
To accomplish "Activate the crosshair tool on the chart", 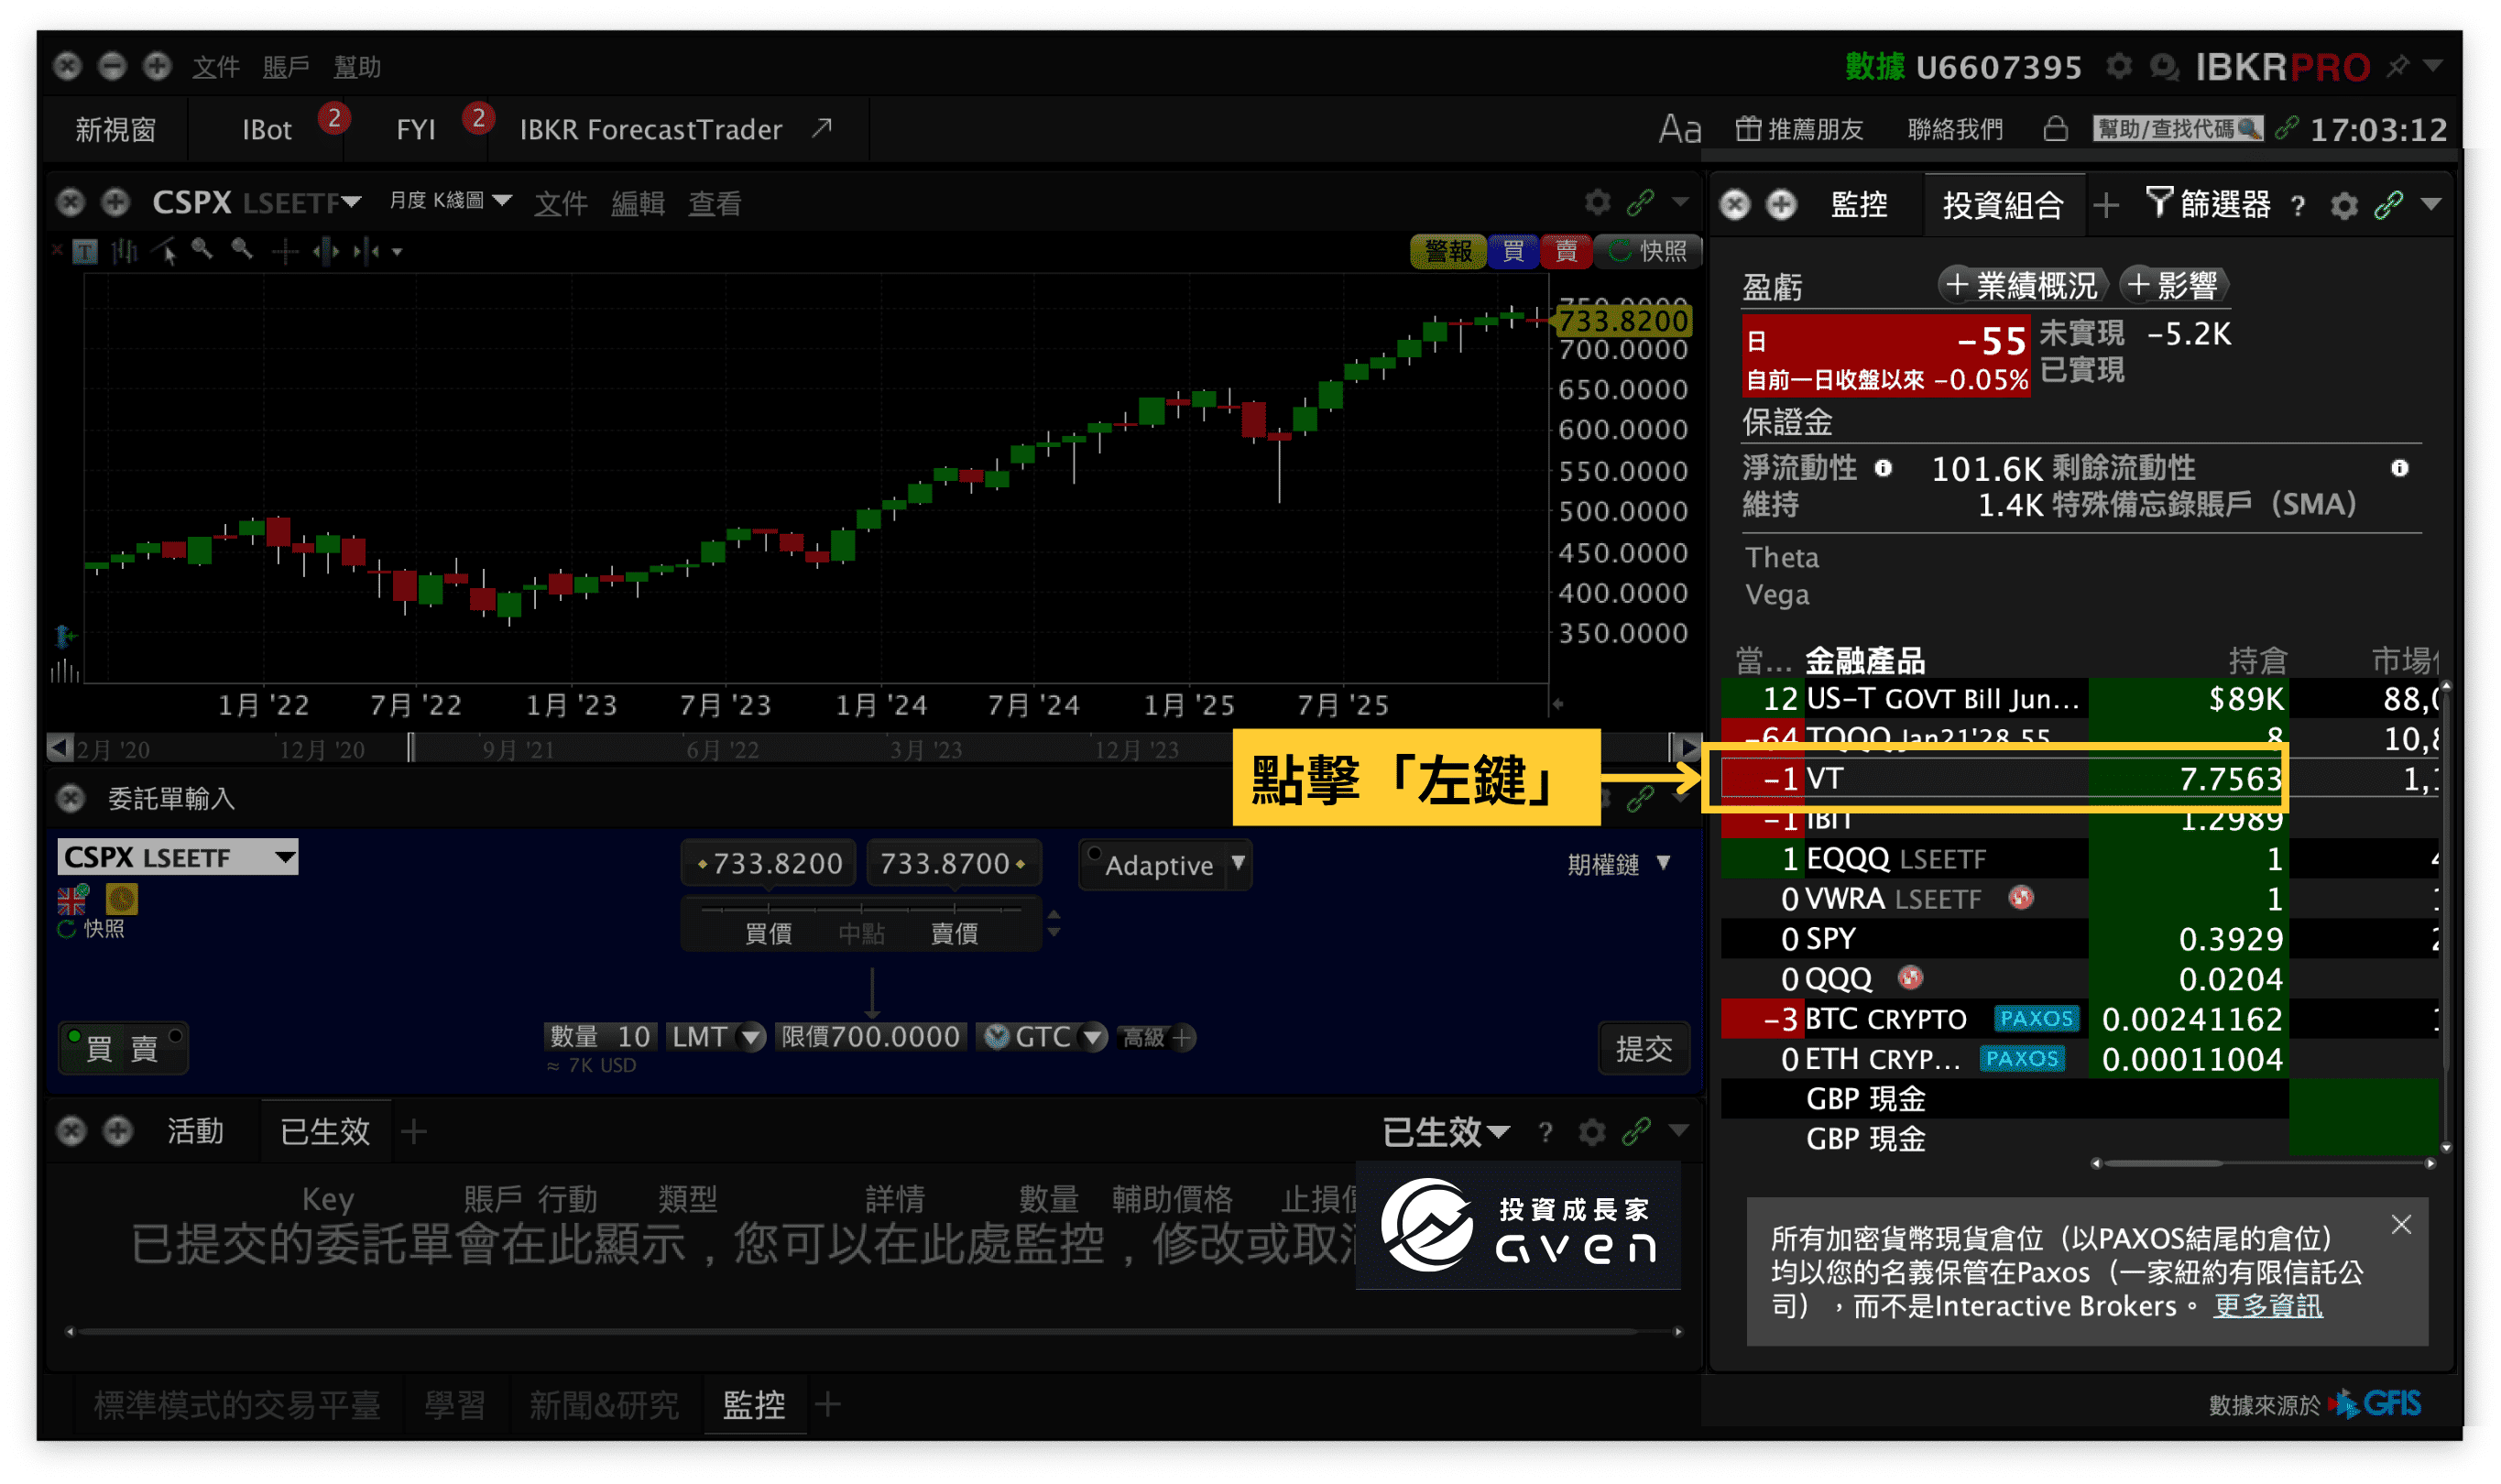I will pos(285,251).
